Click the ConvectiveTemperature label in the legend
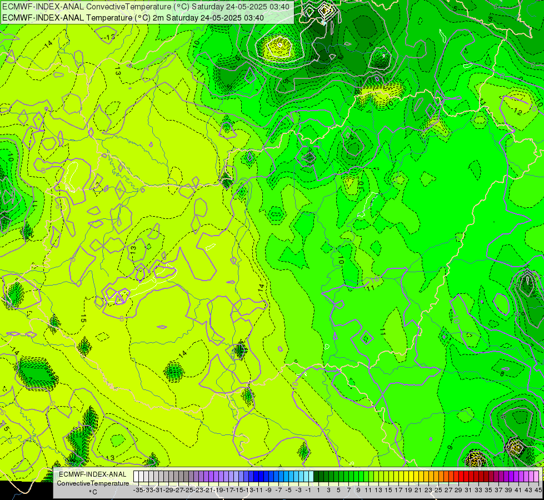544x500 pixels. [93, 483]
